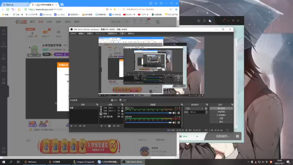293x165 pixels.
Task: Click first mixer channel volume slider
Action: pos(148,113)
